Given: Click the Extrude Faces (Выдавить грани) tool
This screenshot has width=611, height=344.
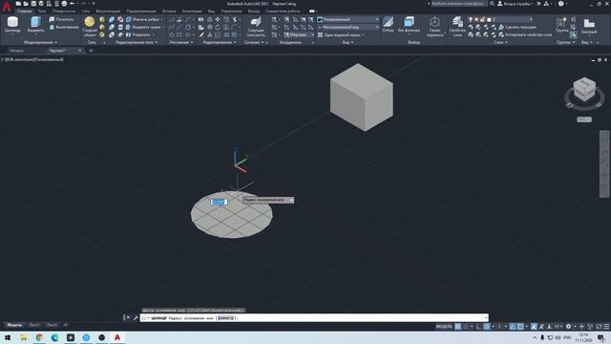Looking at the screenshot, I should (x=143, y=27).
